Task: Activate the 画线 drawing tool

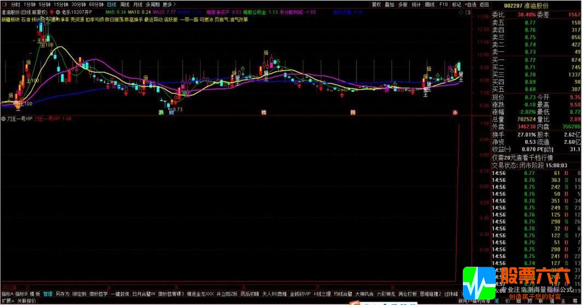Action: (430, 5)
